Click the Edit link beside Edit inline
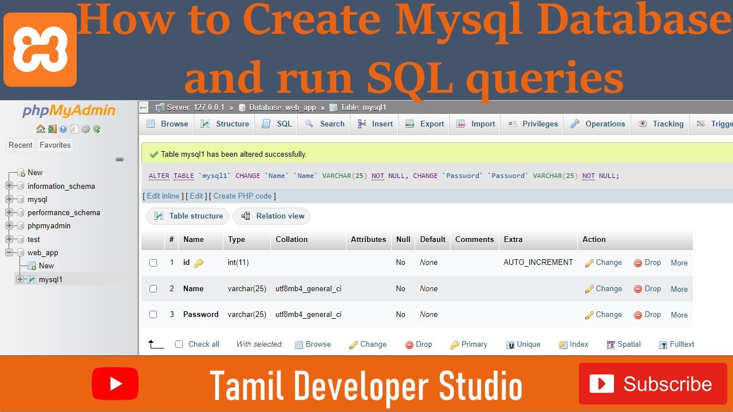 [x=196, y=196]
